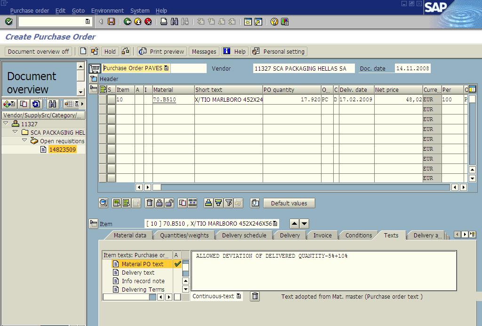This screenshot has width=482, height=326.
Task: Click Document overview off button
Action: [39, 51]
